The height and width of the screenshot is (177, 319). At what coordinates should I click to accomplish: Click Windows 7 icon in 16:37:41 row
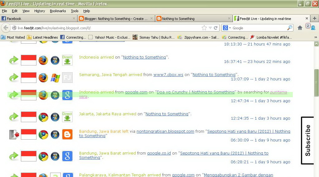pyautogui.click(x=55, y=60)
